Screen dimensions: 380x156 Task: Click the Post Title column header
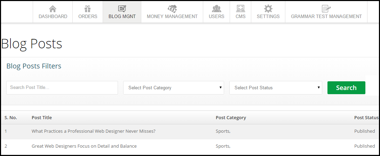[42, 117]
